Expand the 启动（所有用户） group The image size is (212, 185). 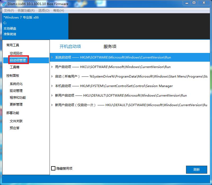click(52, 76)
